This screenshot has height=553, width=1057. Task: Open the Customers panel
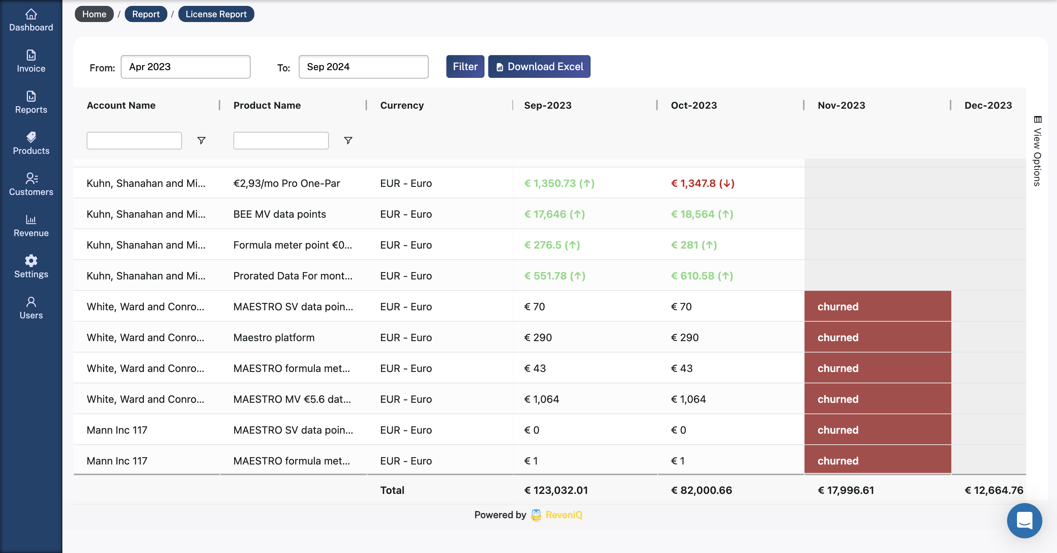click(x=31, y=184)
